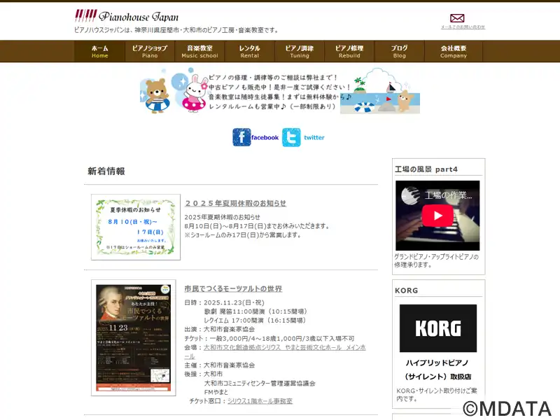The width and height of the screenshot is (560, 420).
Task: Open the Twitter bird icon
Action: tap(291, 137)
